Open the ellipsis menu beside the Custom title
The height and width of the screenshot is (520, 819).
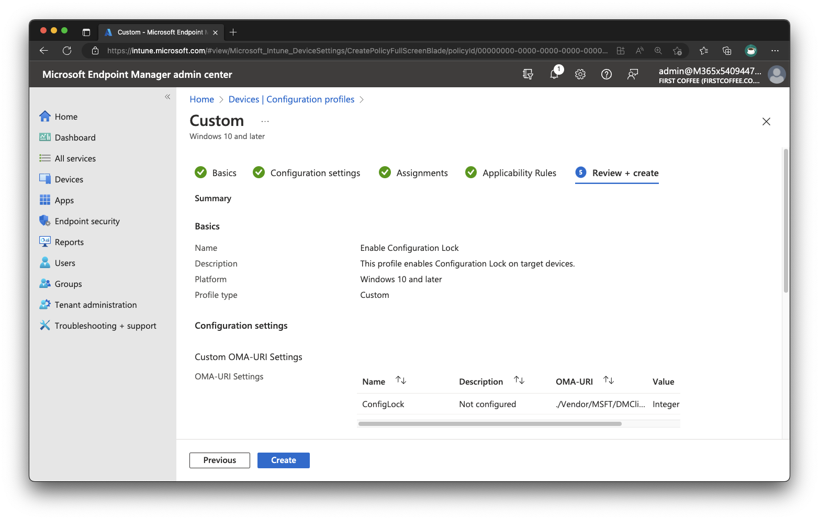coord(264,121)
